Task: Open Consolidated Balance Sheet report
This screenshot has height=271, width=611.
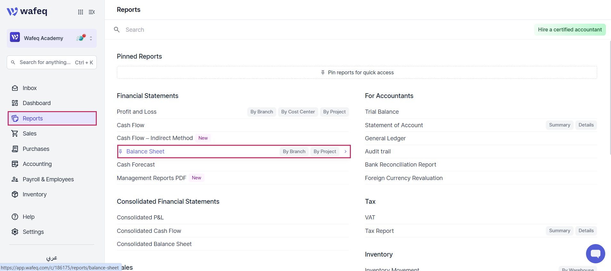Action: [x=154, y=244]
